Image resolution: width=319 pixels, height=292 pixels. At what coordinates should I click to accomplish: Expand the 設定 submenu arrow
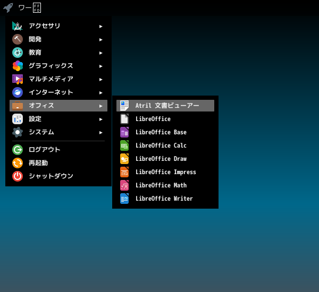coord(100,119)
